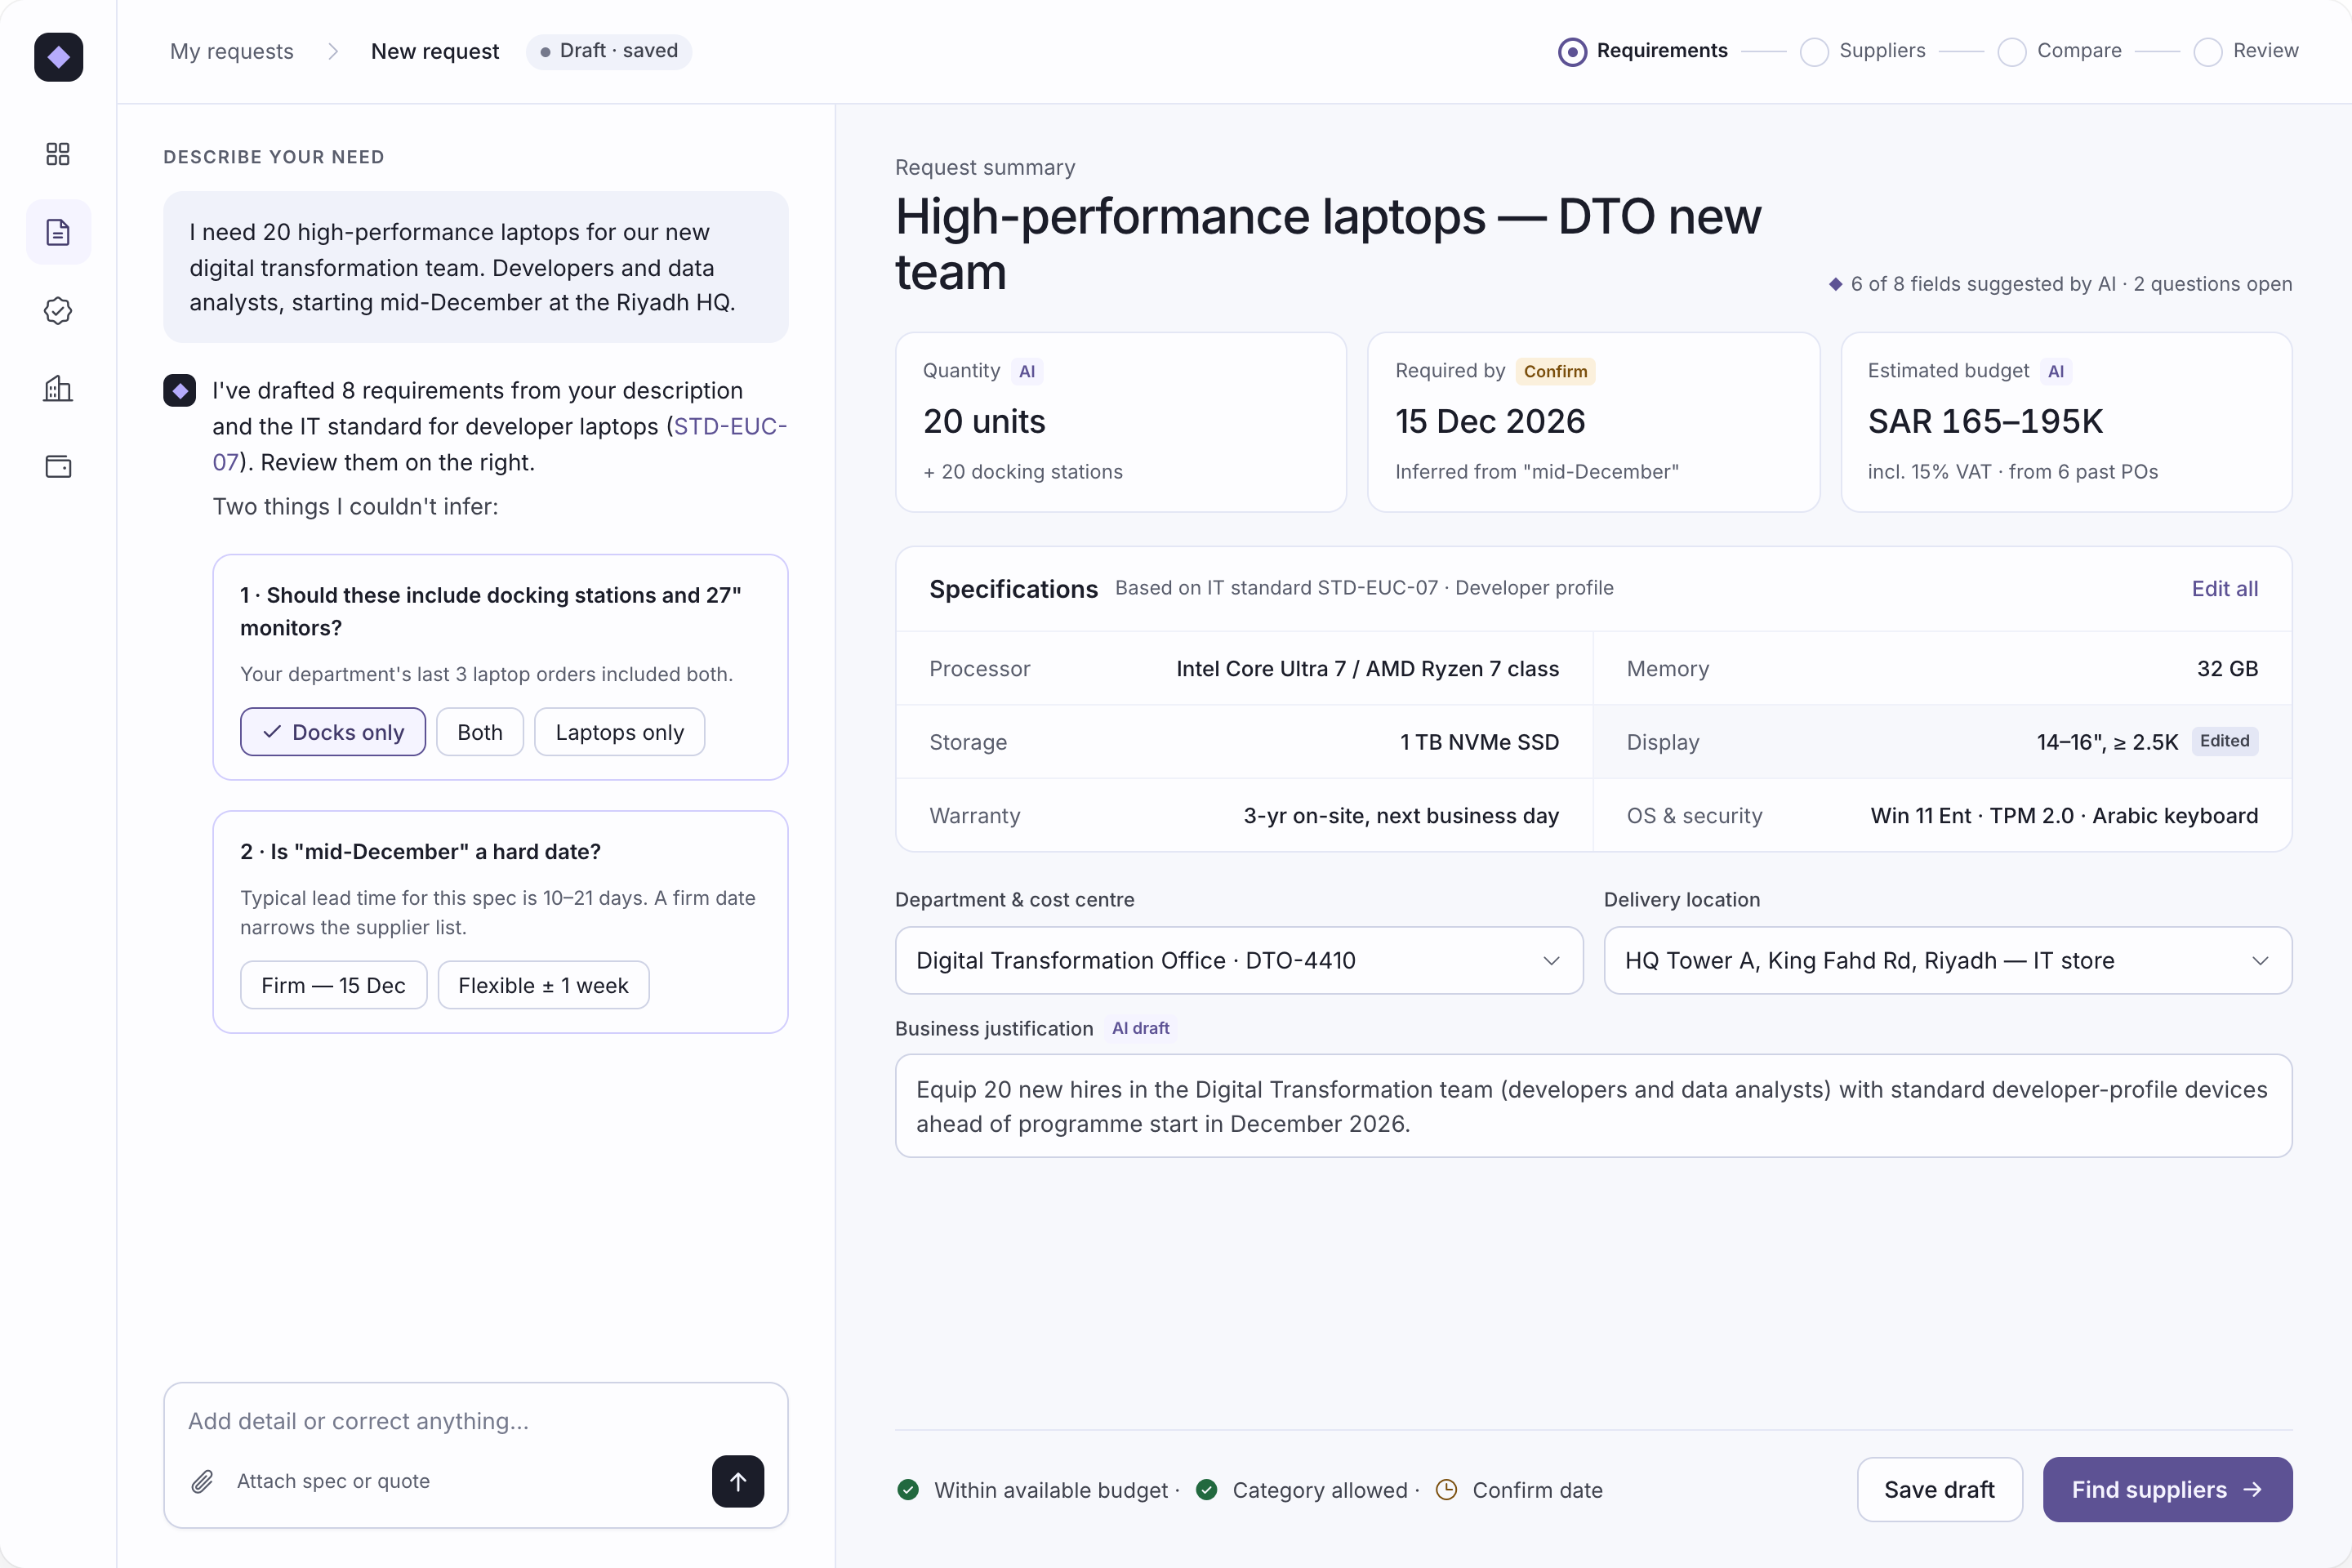Click Edit all specifications link
The image size is (2352, 1568).
pos(2224,589)
